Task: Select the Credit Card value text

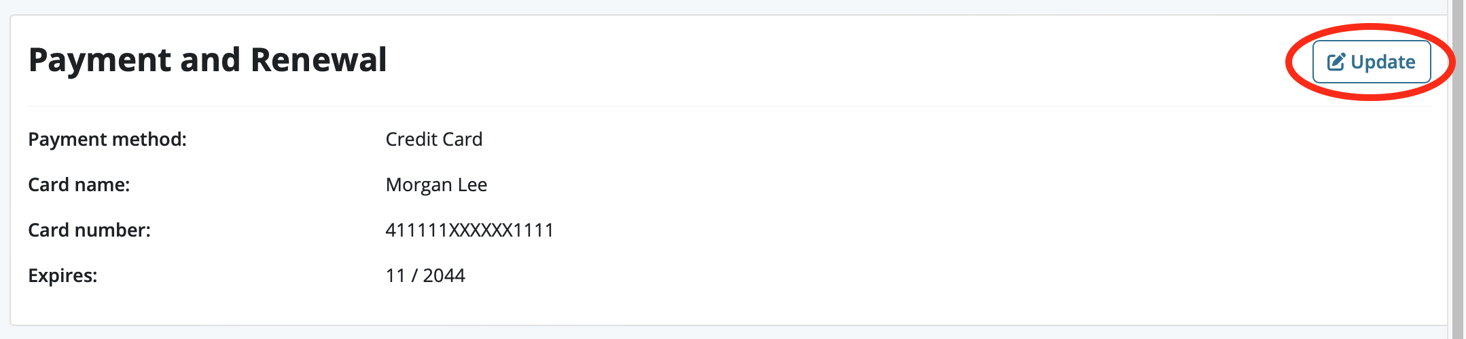Action: [433, 139]
